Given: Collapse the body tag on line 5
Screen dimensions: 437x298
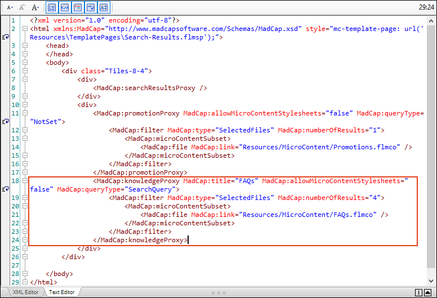Looking at the screenshot, I should pos(25,62).
